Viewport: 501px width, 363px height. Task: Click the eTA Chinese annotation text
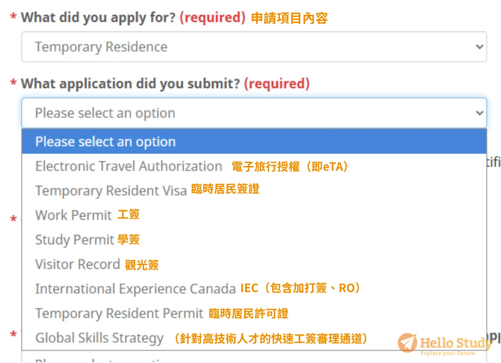(290, 166)
